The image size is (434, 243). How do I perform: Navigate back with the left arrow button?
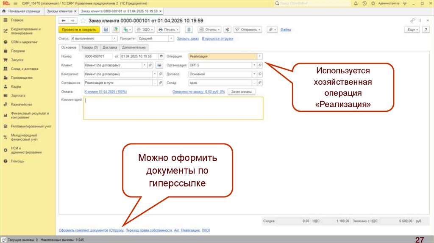[x=63, y=21]
